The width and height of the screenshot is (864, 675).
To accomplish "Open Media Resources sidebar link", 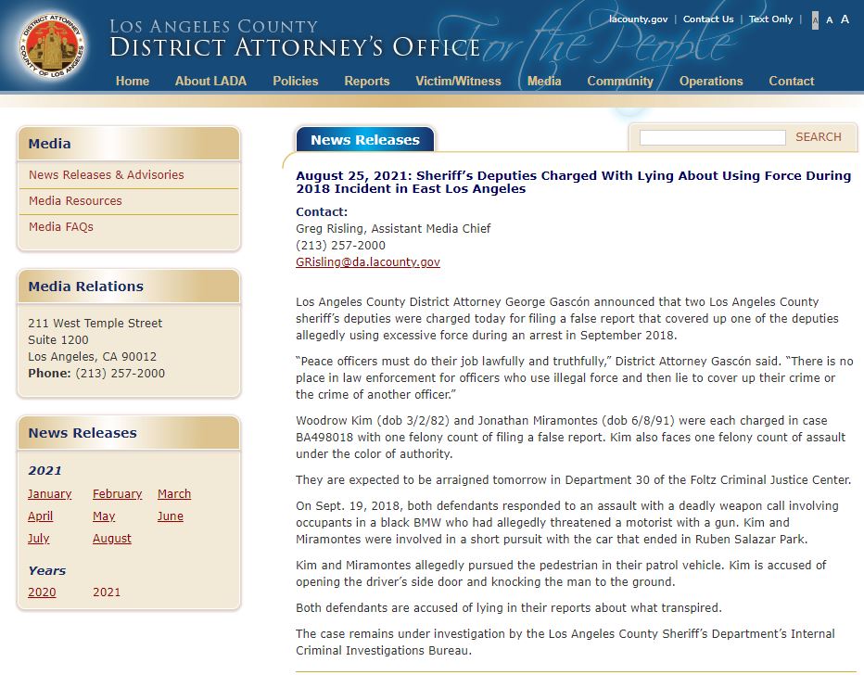I will [x=75, y=200].
